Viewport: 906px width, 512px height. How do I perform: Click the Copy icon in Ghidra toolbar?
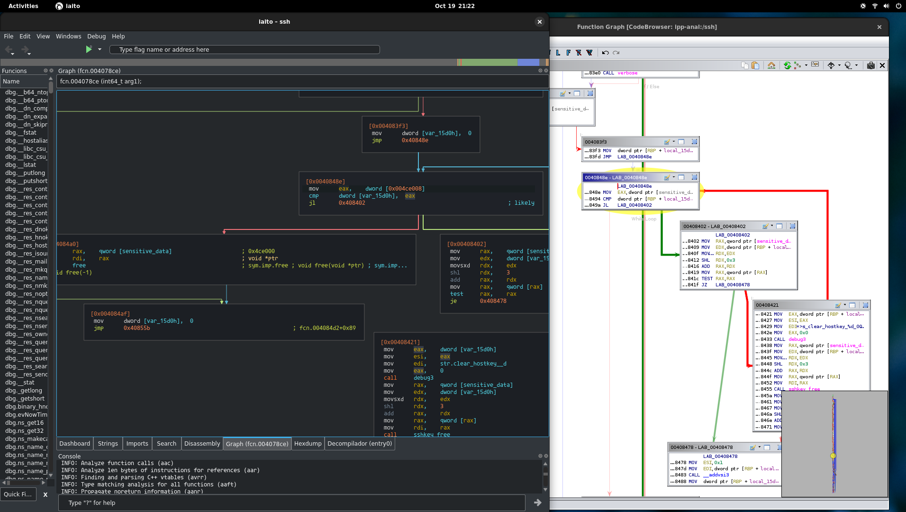744,65
